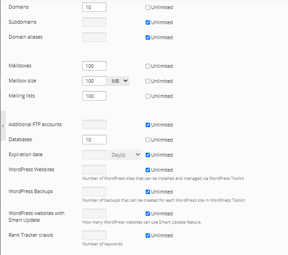This screenshot has width=288, height=255.
Task: Check Unlimited for Databases
Action: (x=148, y=140)
